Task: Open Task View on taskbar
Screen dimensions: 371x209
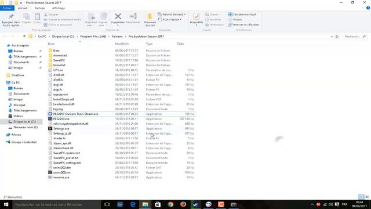Action: pyautogui.click(x=107, y=204)
